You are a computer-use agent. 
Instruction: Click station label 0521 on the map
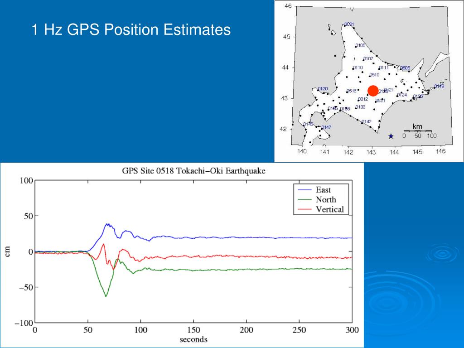pyautogui.click(x=380, y=101)
